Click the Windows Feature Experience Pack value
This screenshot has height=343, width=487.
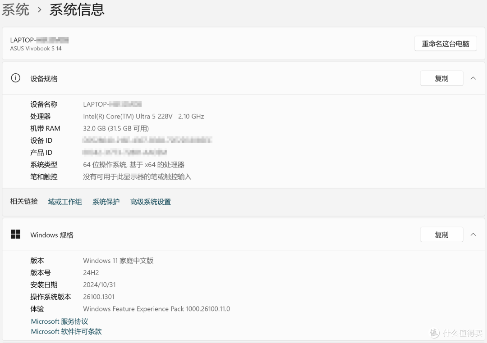point(156,309)
